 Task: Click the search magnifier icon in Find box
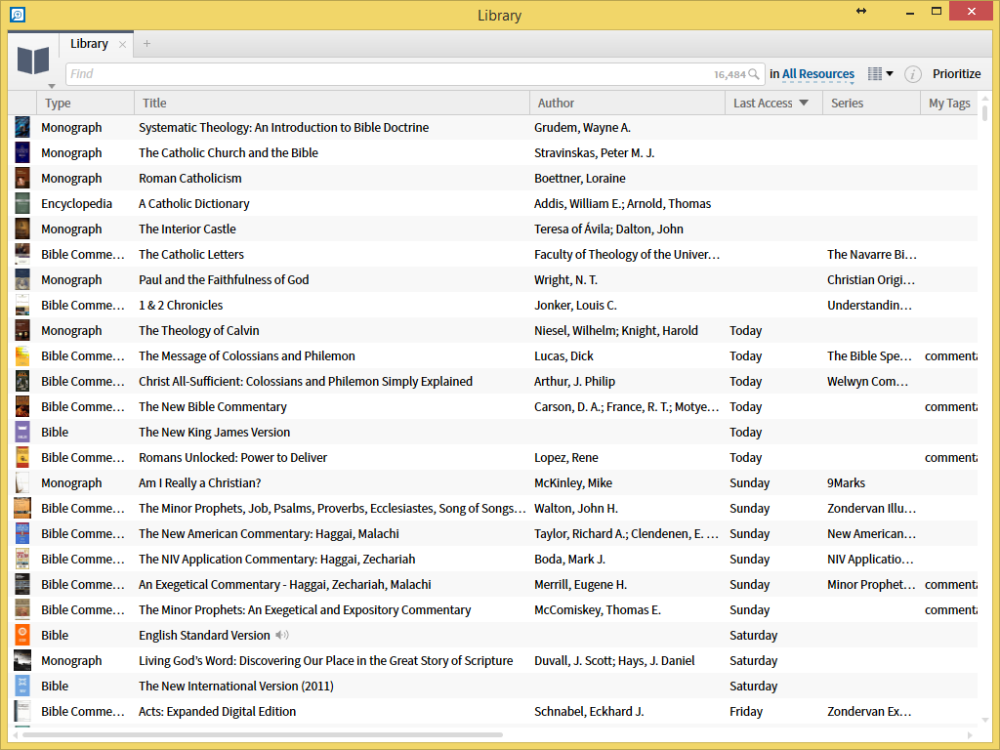coord(754,74)
